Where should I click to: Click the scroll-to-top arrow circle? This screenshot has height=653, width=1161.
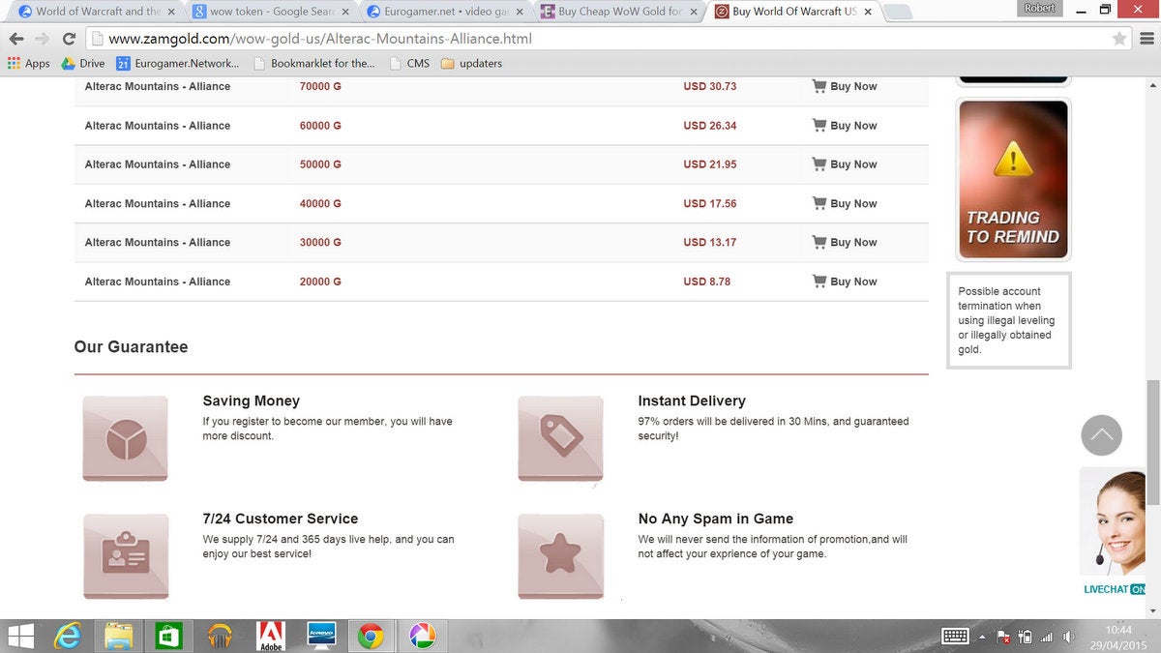[x=1101, y=435]
